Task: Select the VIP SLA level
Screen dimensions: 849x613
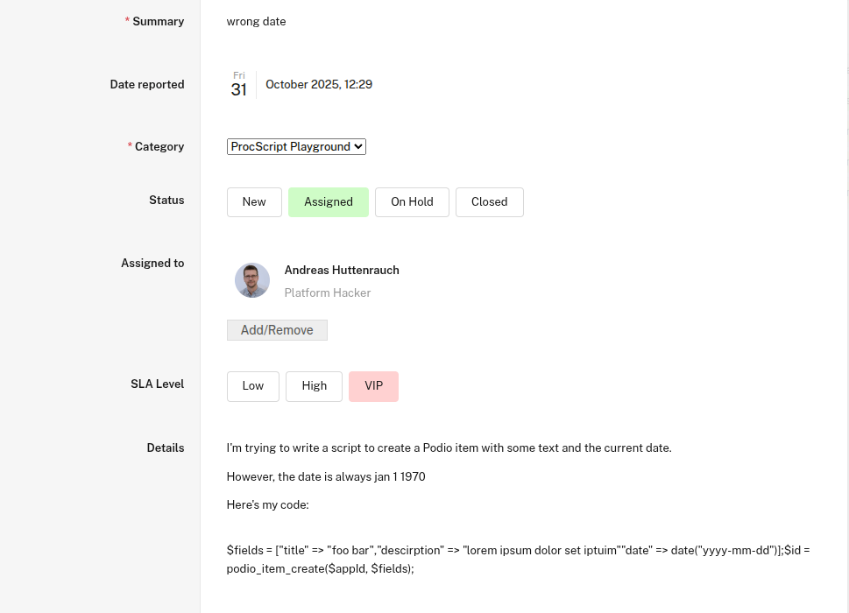Action: pyautogui.click(x=373, y=386)
